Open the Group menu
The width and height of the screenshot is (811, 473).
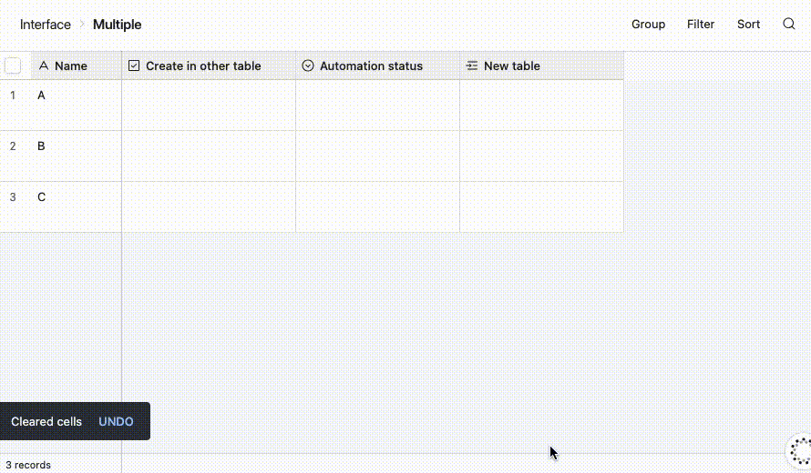[648, 25]
